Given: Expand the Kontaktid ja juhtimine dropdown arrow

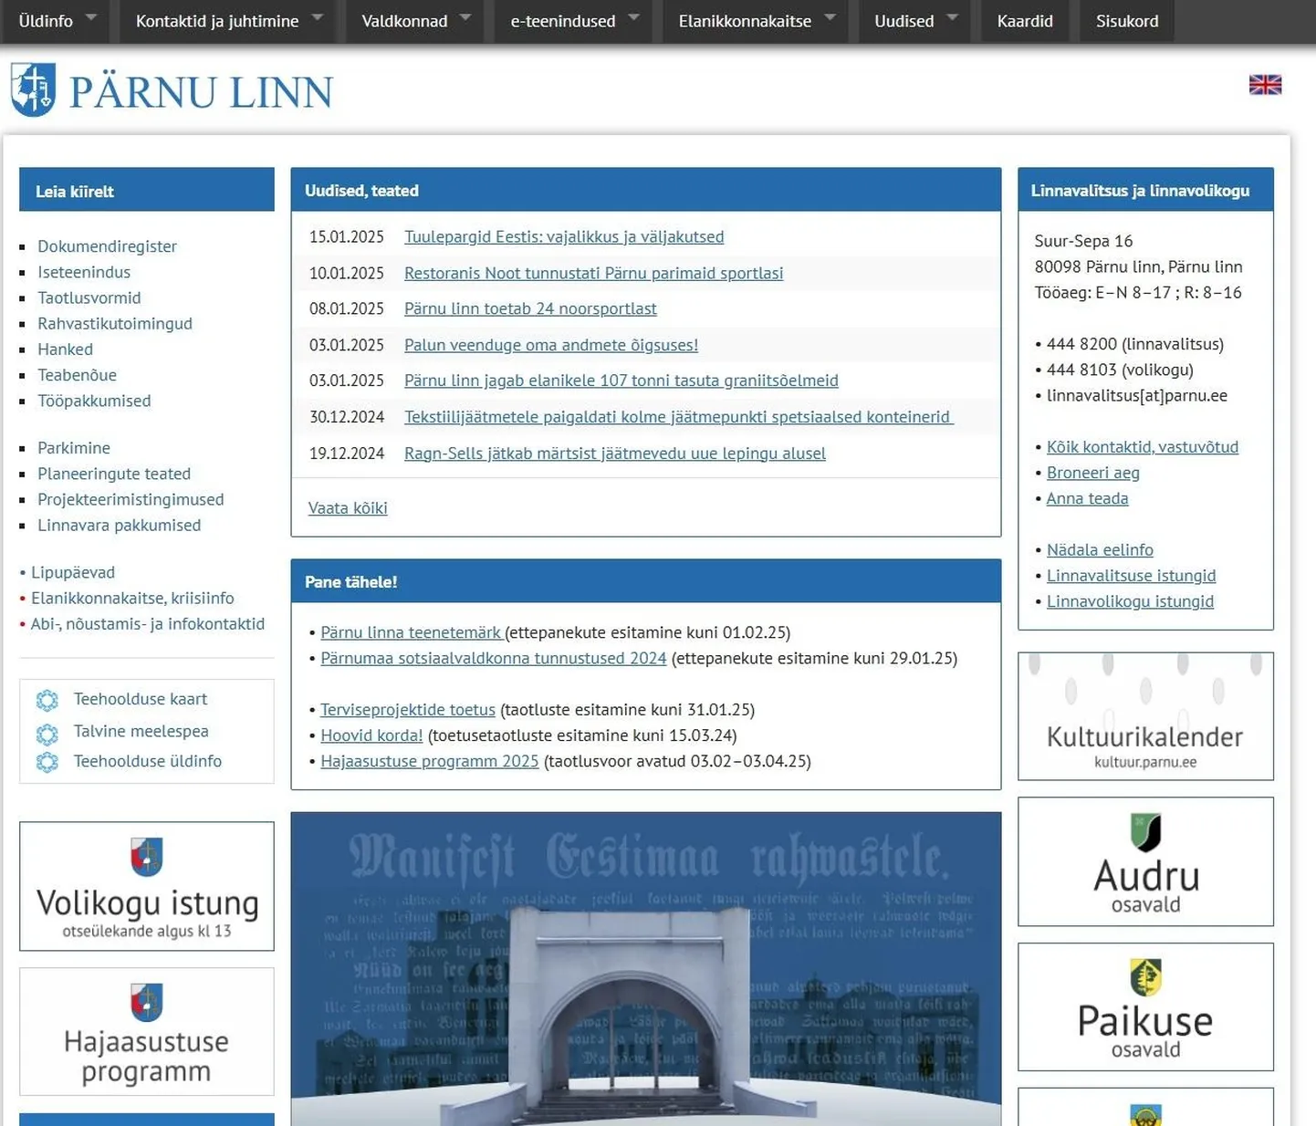Looking at the screenshot, I should 317,17.
